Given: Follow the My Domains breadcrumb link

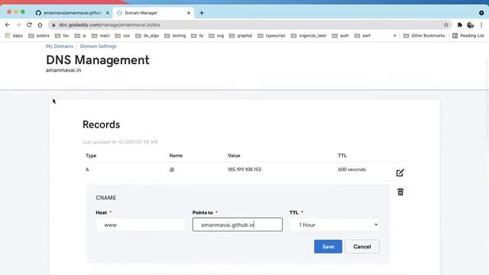Looking at the screenshot, I should tap(60, 46).
